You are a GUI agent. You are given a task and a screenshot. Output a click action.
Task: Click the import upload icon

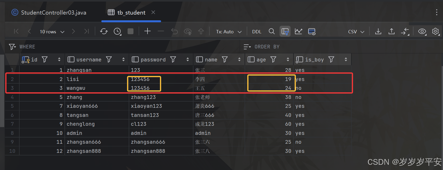coord(391,32)
